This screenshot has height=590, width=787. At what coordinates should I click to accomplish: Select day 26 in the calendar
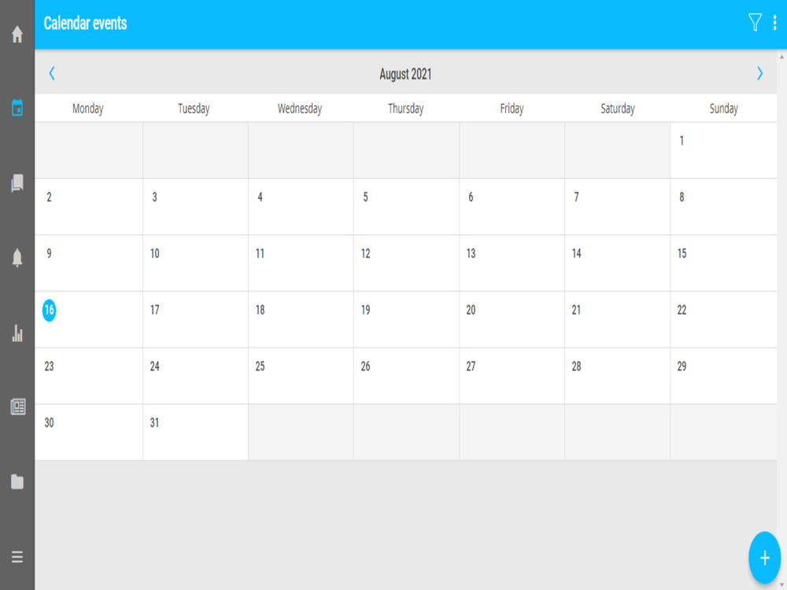click(406, 376)
